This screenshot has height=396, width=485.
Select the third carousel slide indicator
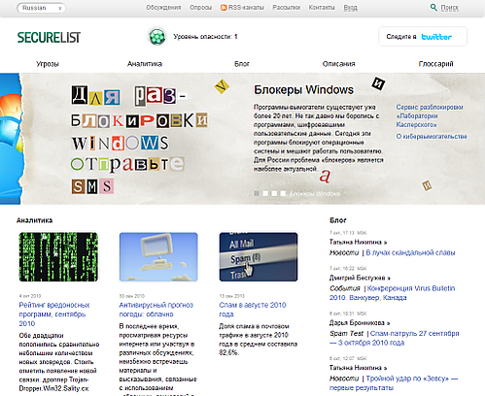(x=274, y=193)
